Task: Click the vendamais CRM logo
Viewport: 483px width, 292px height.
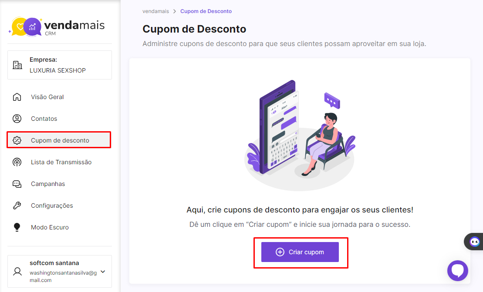Action: (x=57, y=27)
